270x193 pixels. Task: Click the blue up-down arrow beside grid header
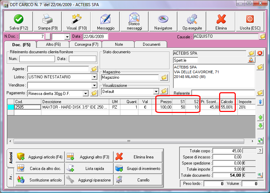(x=261, y=102)
